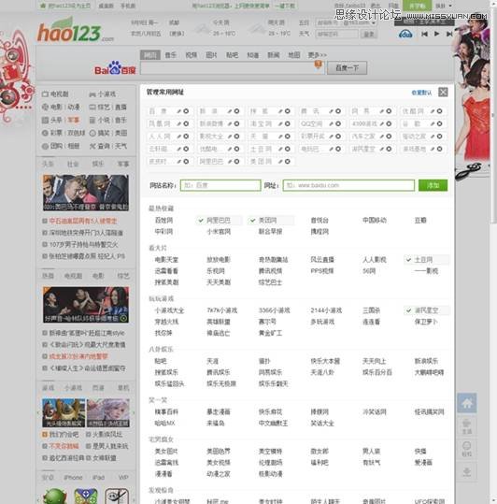Click the 恢复默认 link
497x504 pixels.
pyautogui.click(x=421, y=93)
